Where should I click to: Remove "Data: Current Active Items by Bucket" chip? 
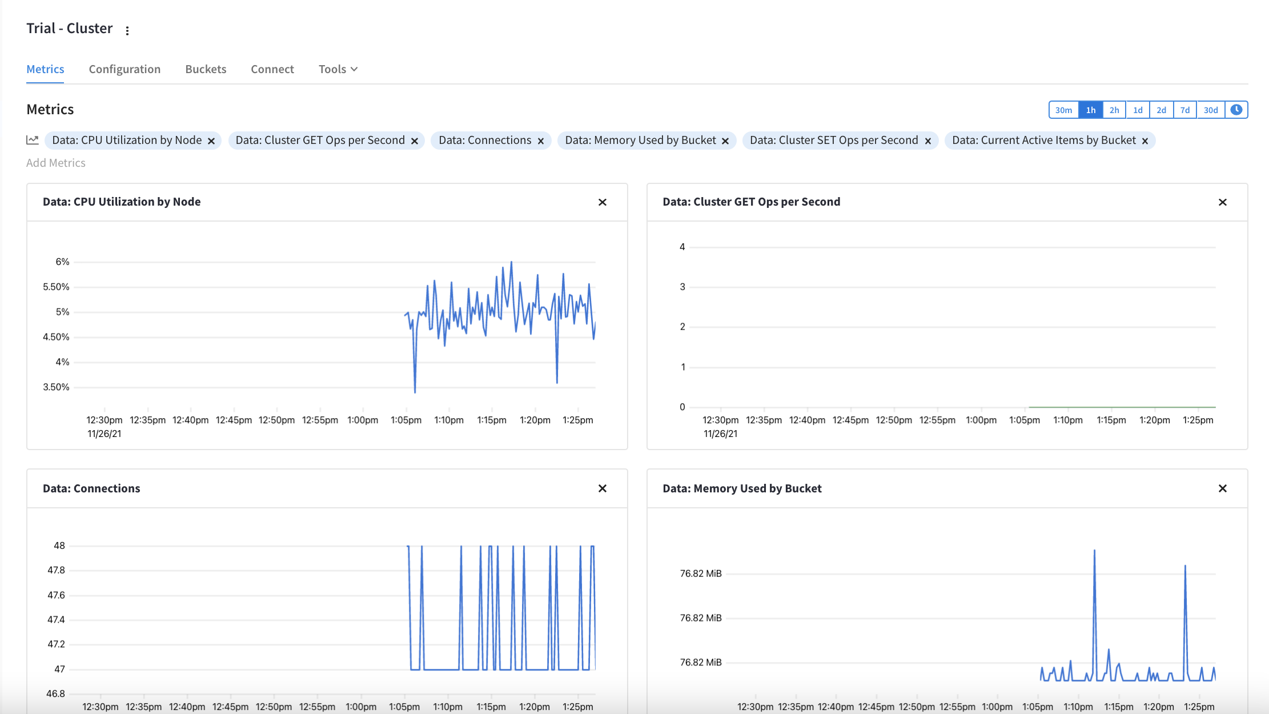[x=1144, y=140]
